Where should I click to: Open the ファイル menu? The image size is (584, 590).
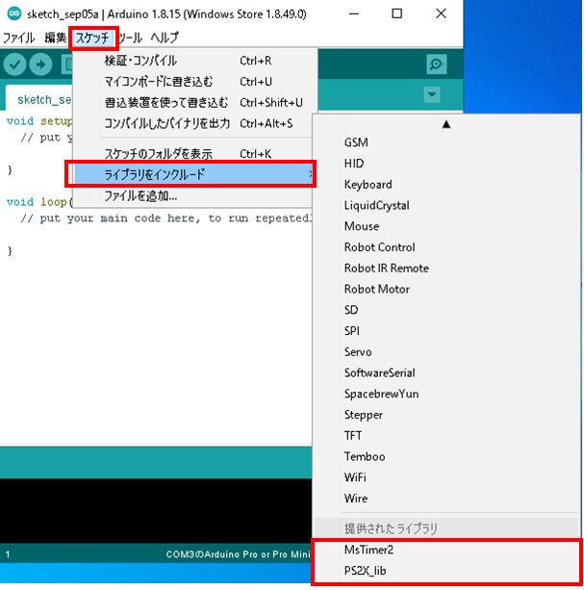pos(19,38)
